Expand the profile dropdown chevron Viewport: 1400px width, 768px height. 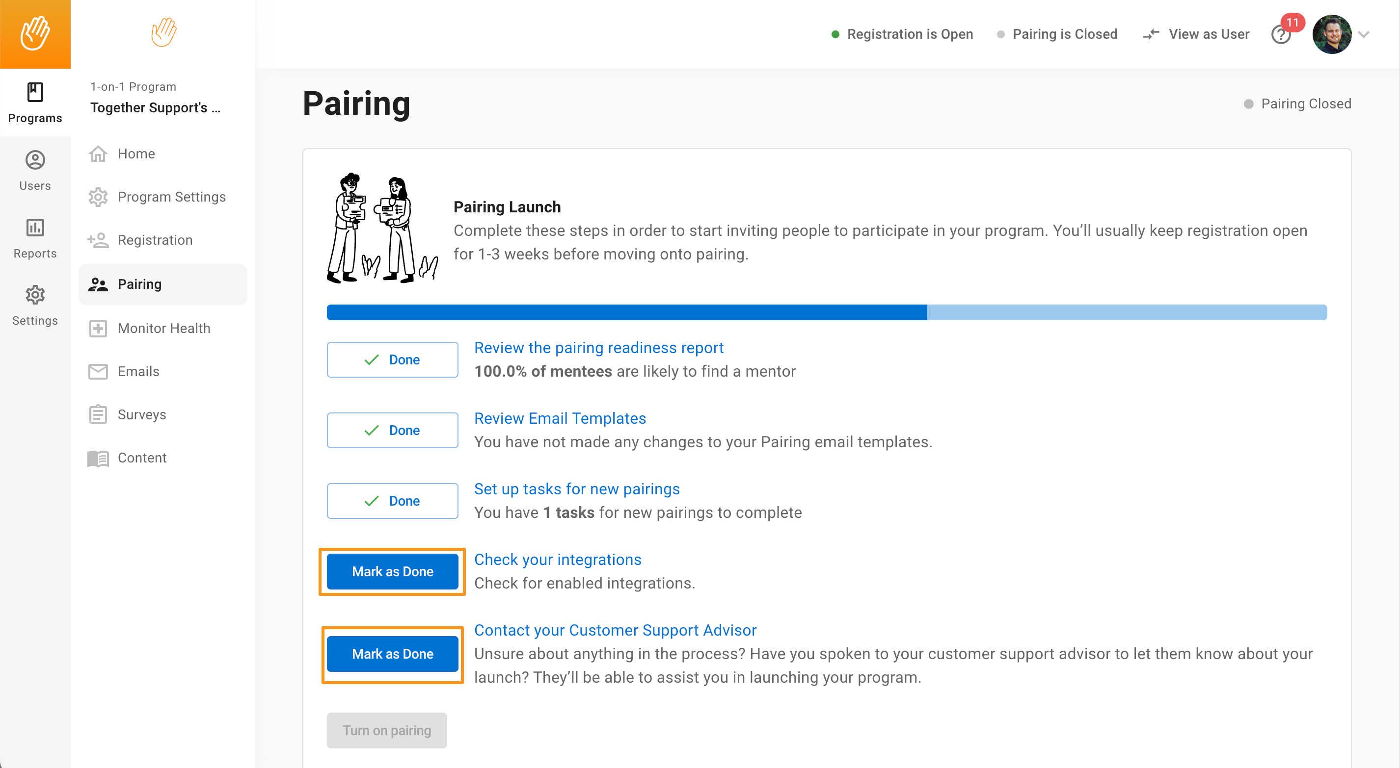(1364, 34)
